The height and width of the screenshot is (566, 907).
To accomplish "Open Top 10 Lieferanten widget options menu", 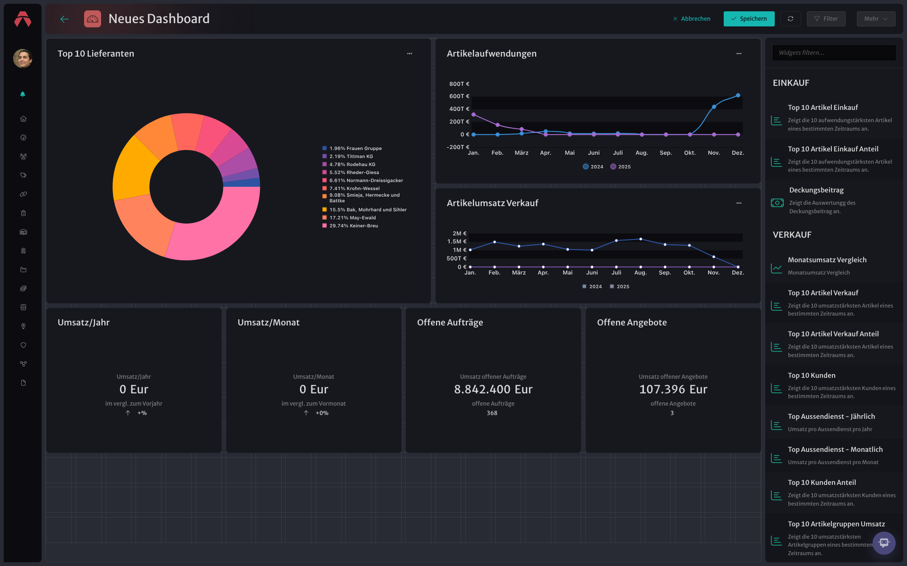I will point(410,54).
